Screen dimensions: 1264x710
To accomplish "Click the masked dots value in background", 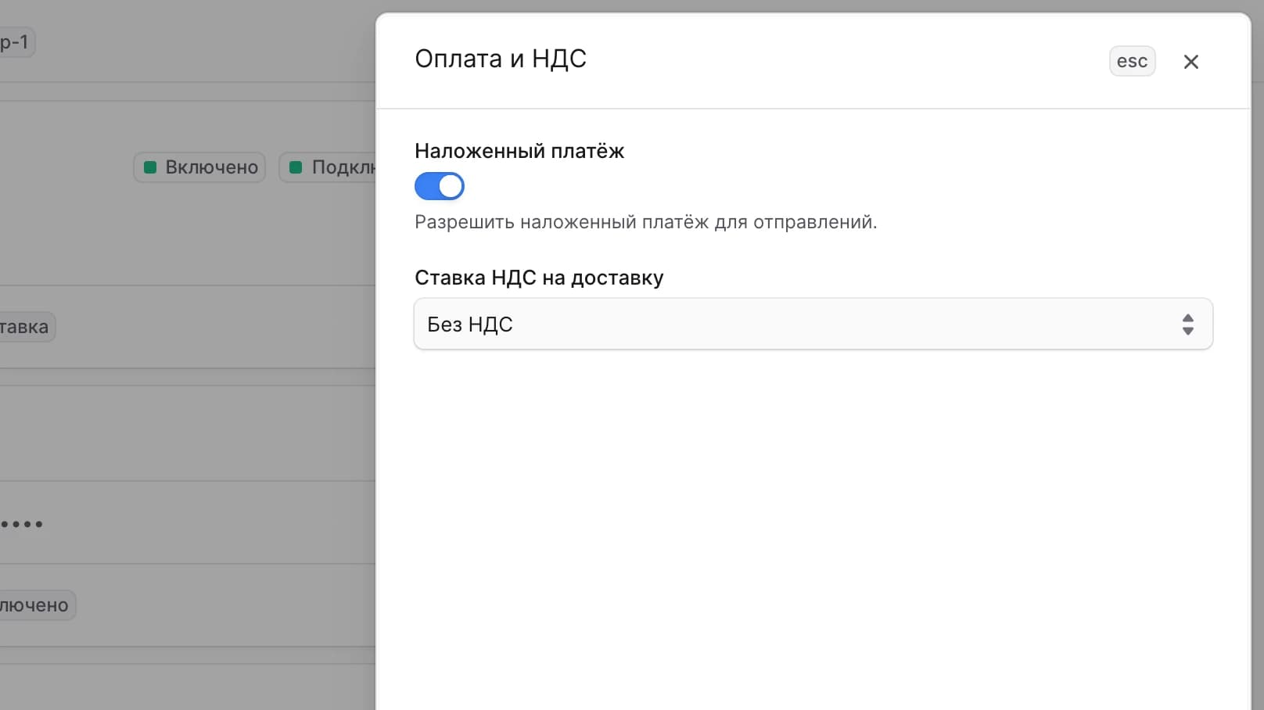I will tap(21, 524).
